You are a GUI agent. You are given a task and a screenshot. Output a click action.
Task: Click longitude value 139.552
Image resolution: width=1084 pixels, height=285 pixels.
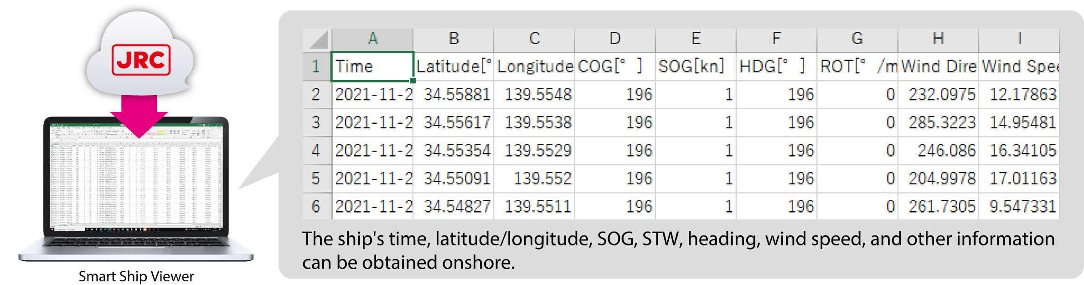[x=542, y=178]
